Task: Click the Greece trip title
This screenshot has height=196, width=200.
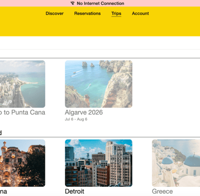Action: click(162, 191)
